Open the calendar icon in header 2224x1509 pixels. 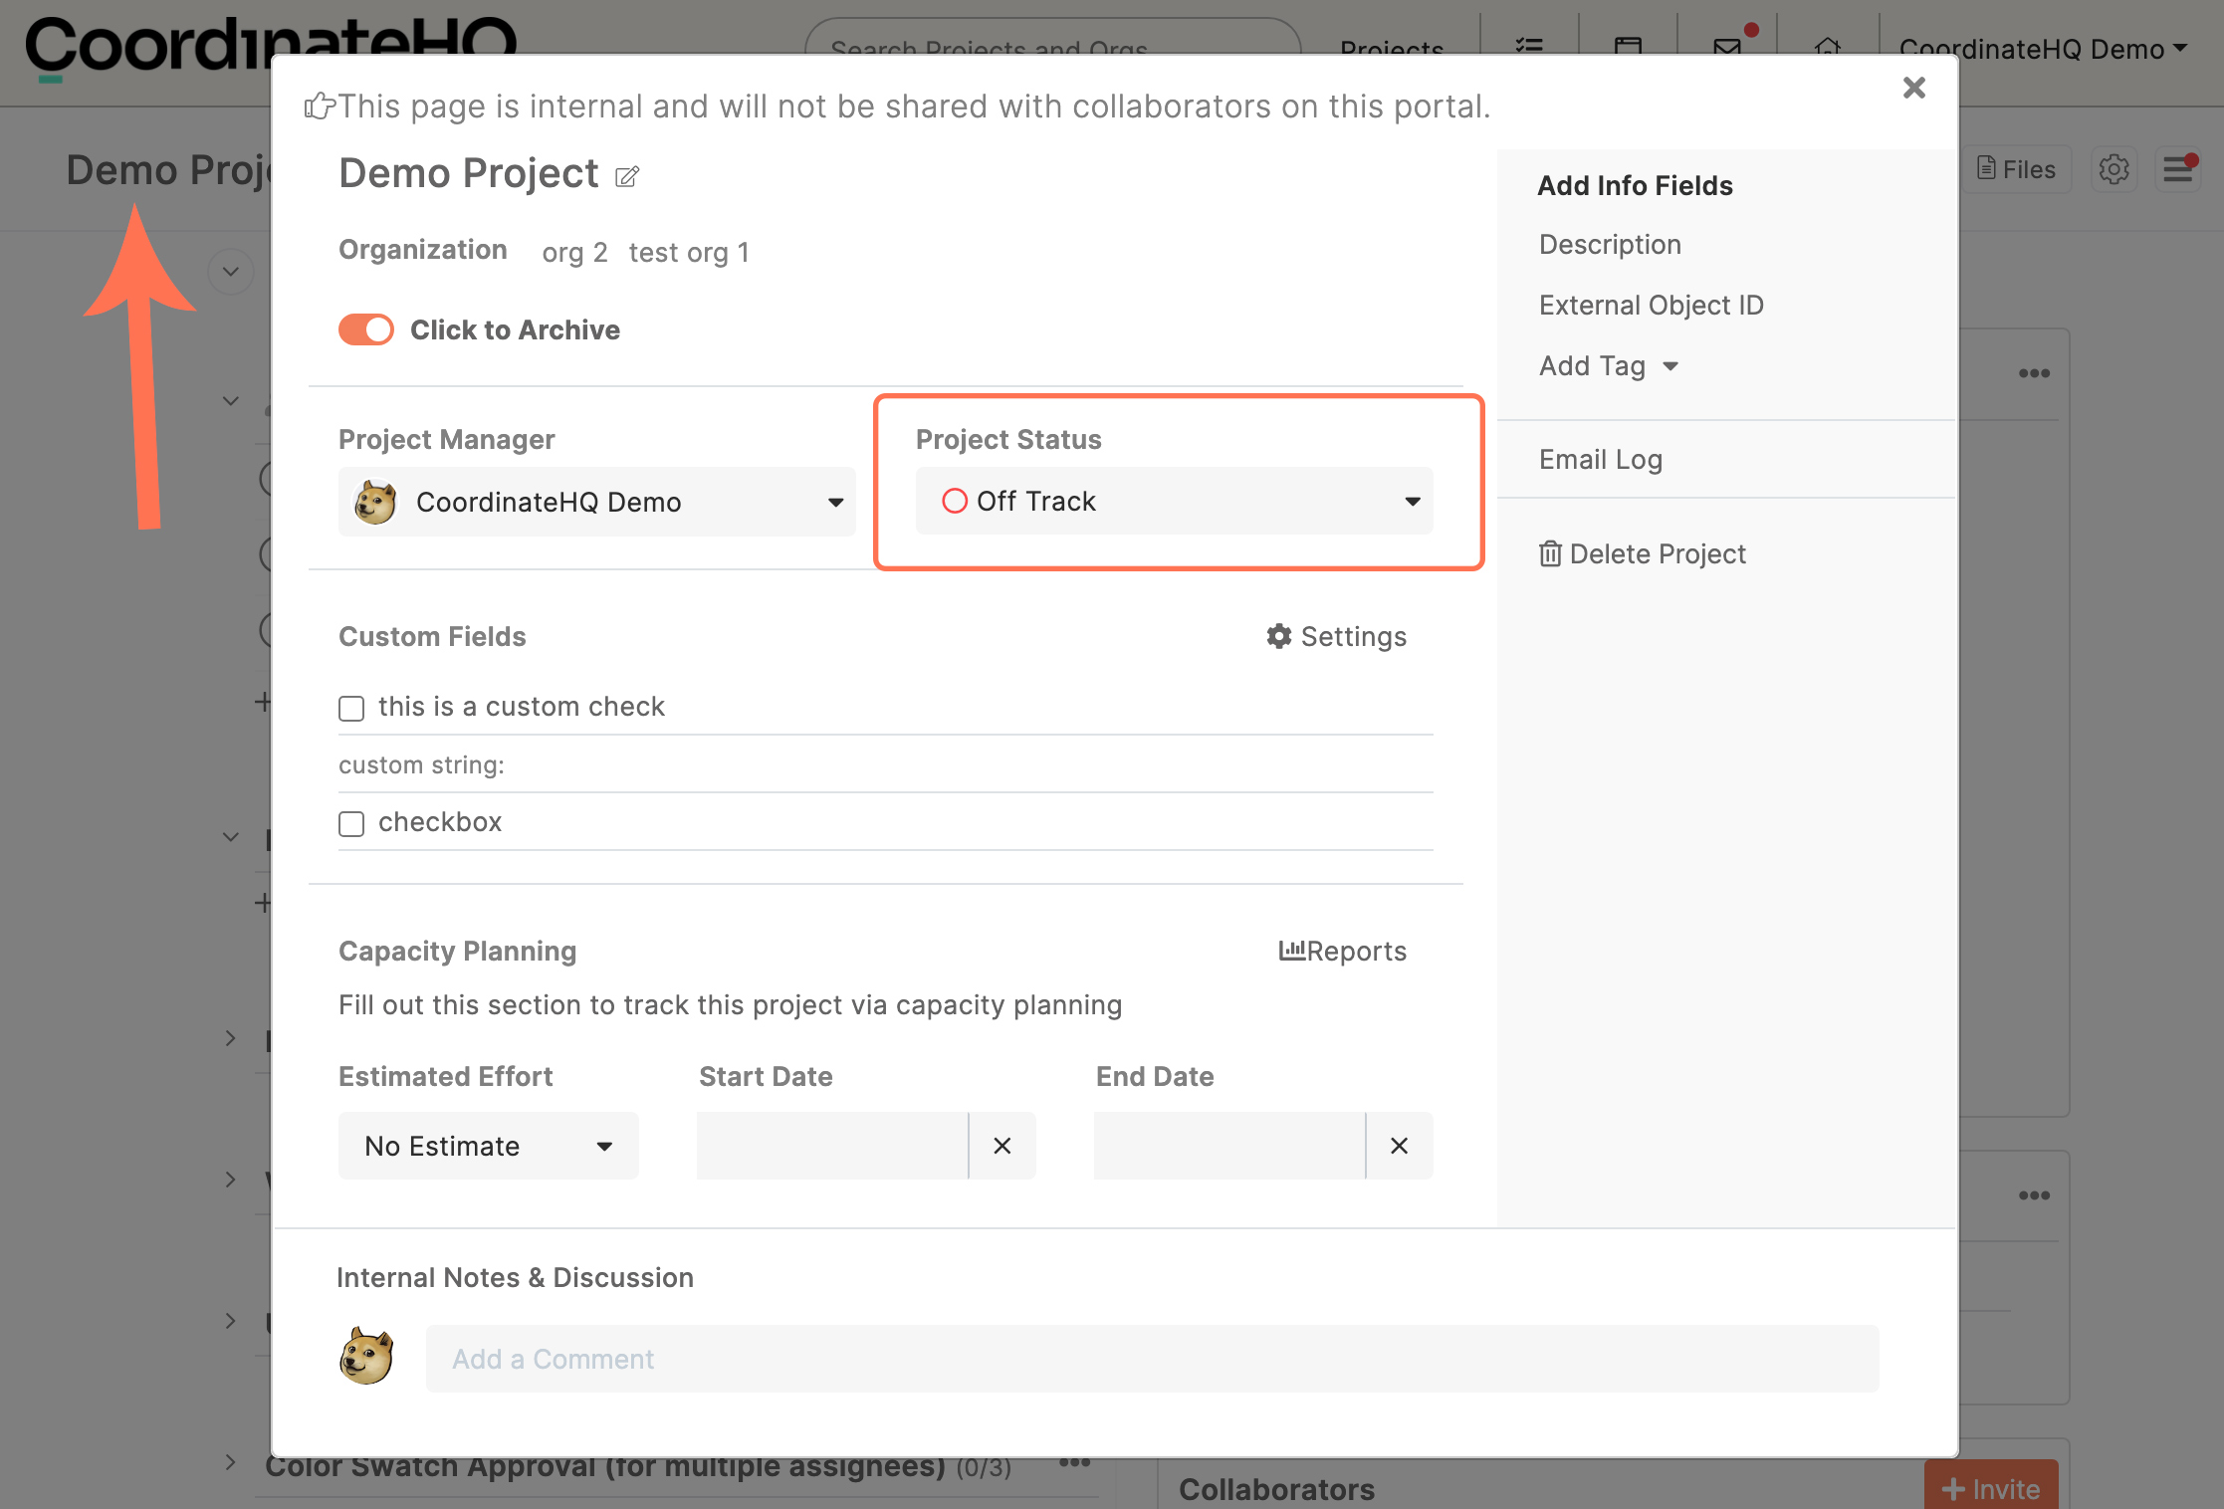pos(1629,47)
